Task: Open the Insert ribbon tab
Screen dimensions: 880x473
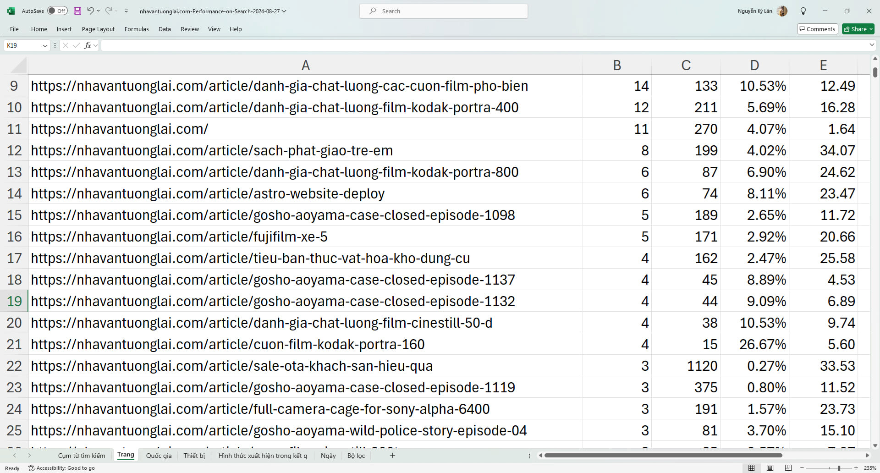Action: click(x=64, y=29)
